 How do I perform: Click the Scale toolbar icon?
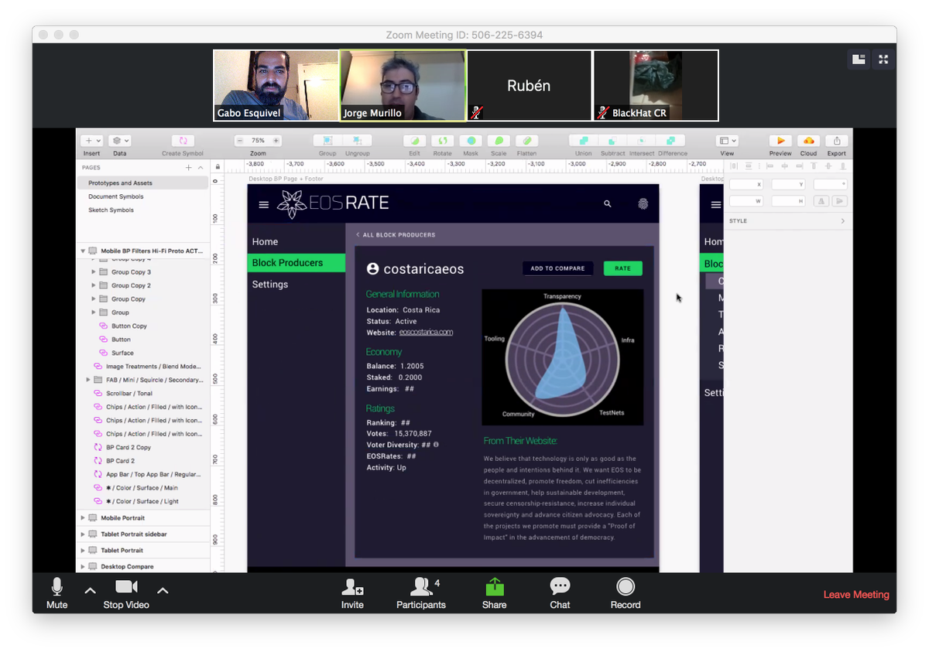point(499,141)
